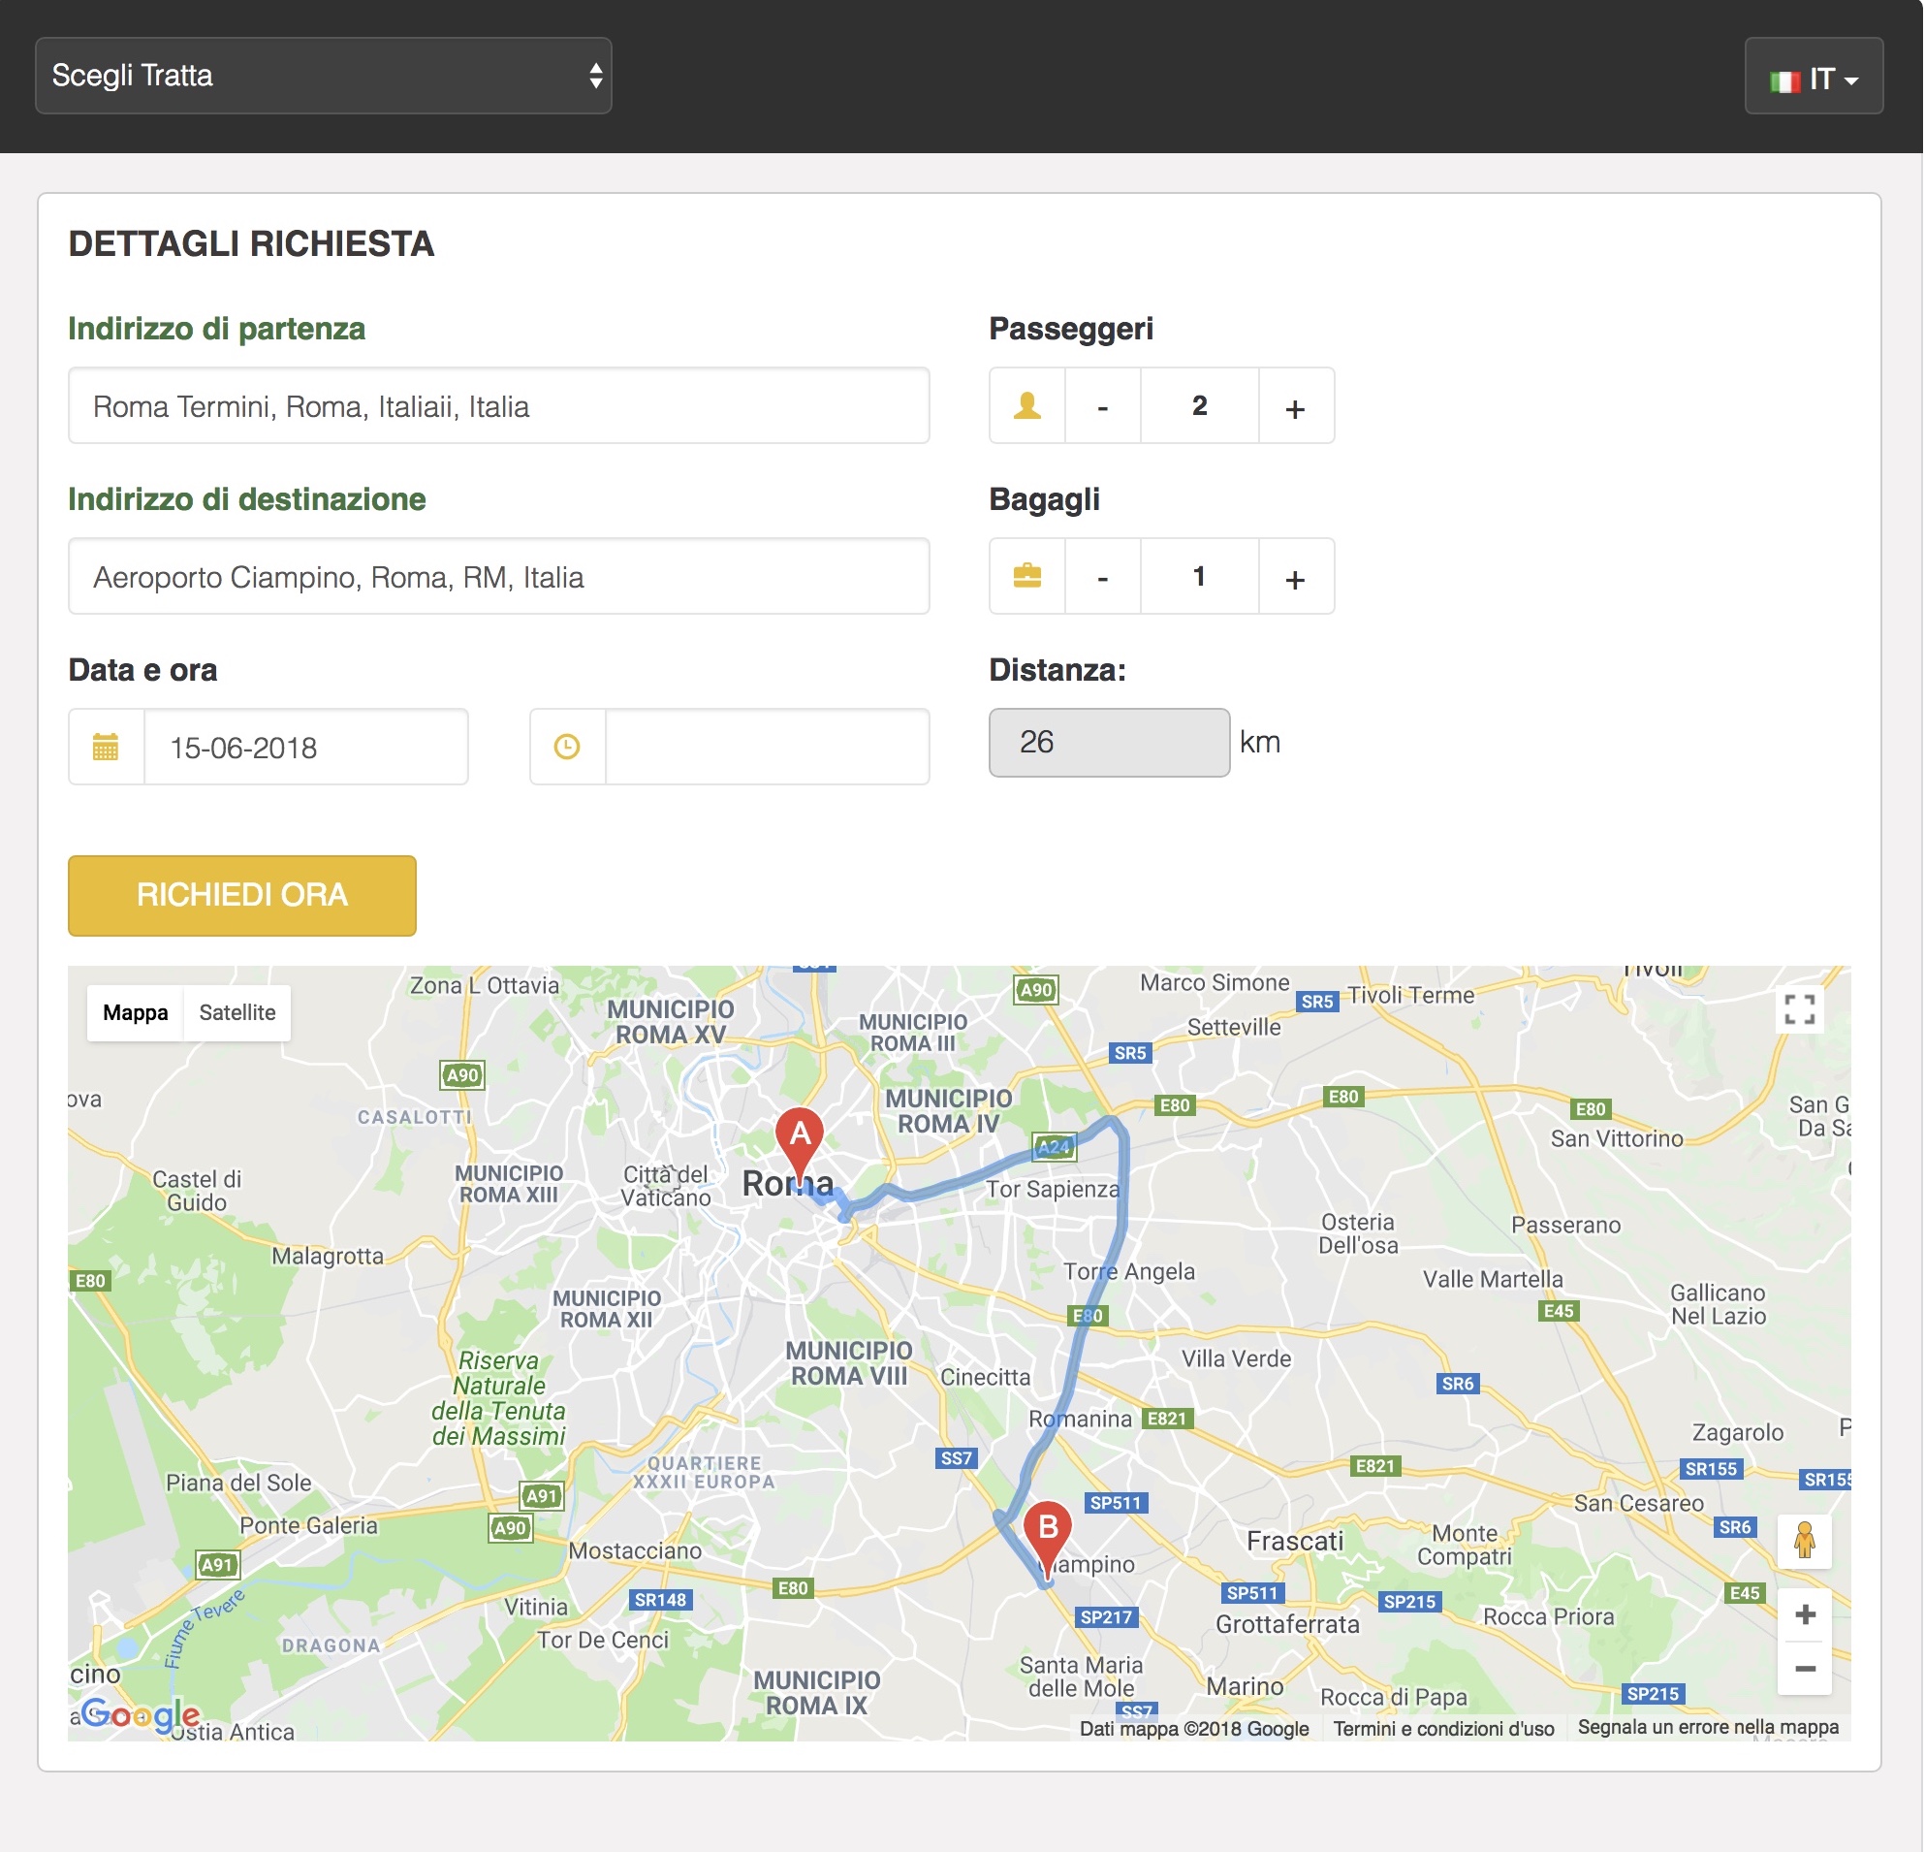Click the luggage briefcase icon
This screenshot has width=1925, height=1852.
(x=1027, y=576)
